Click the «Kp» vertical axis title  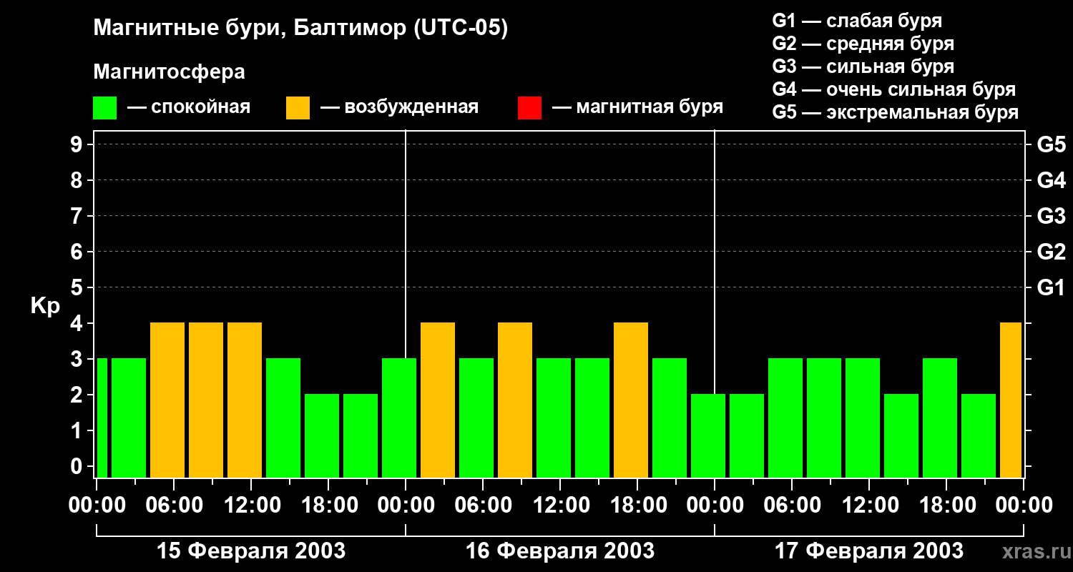[45, 306]
